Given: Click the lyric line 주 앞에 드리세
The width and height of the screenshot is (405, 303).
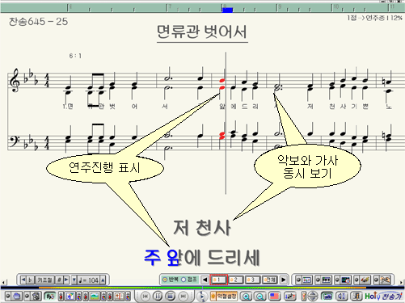Looking at the screenshot, I should [201, 257].
